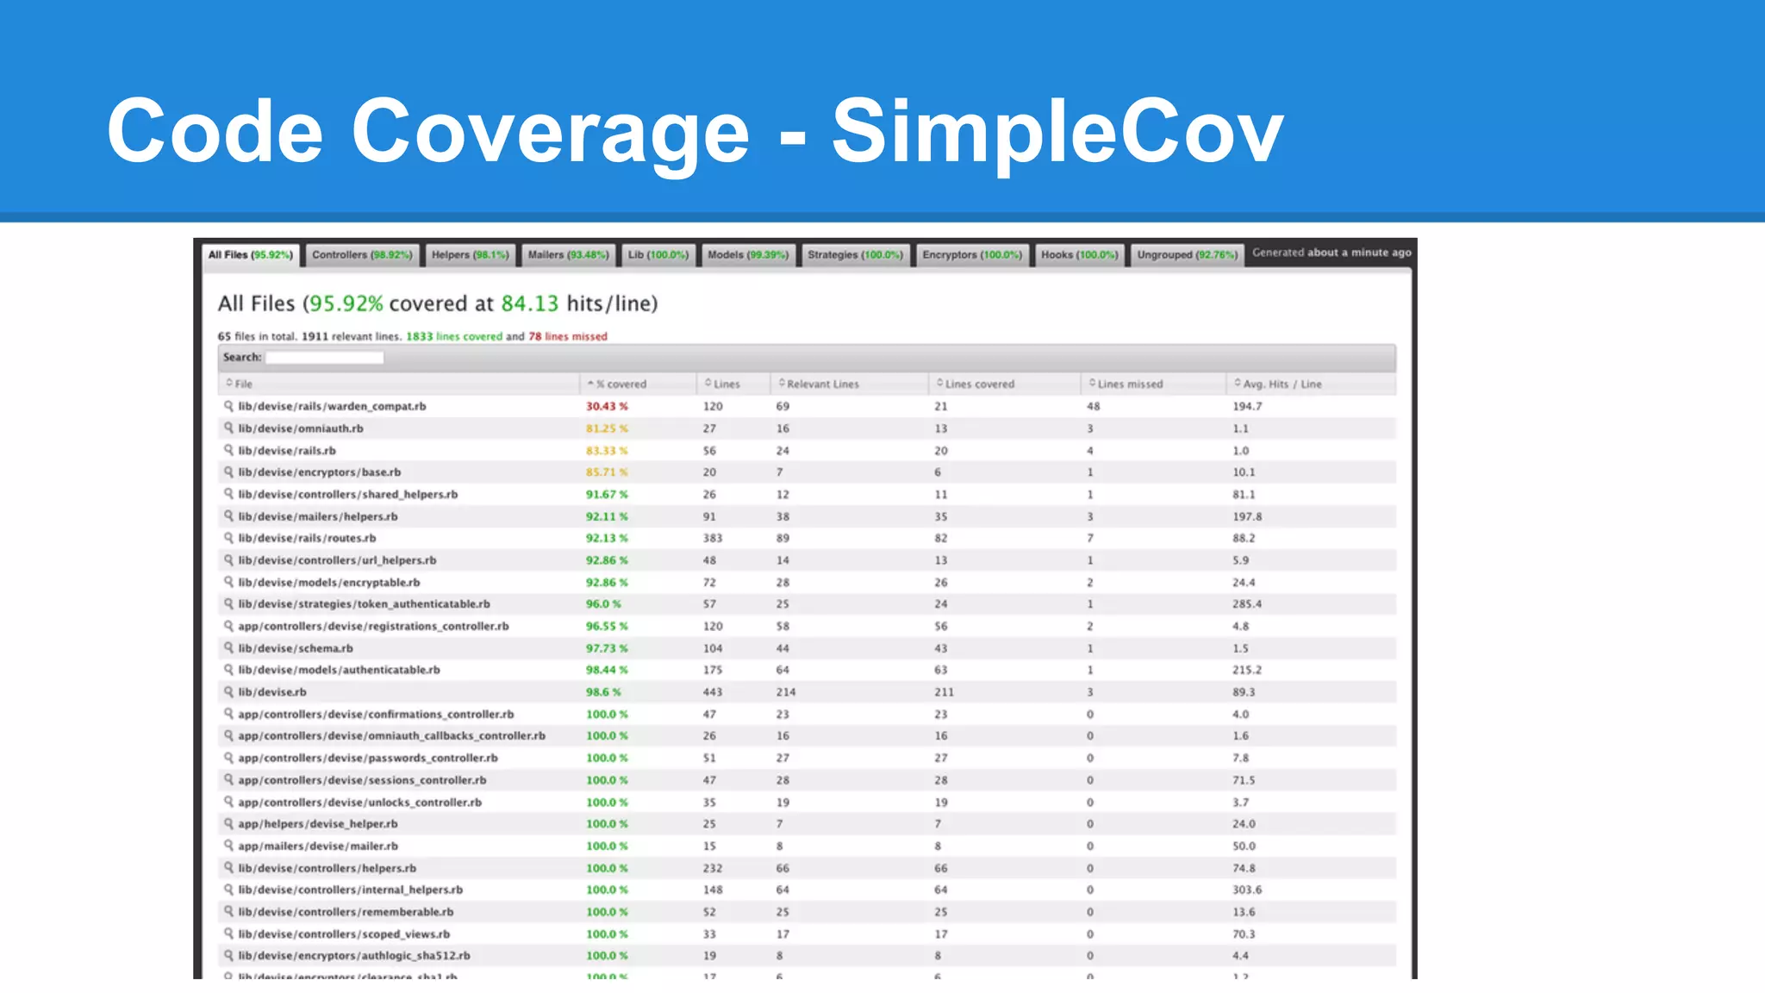Click the 194.7 average hits value
Screen dimensions: 1765x993
[x=1246, y=406]
